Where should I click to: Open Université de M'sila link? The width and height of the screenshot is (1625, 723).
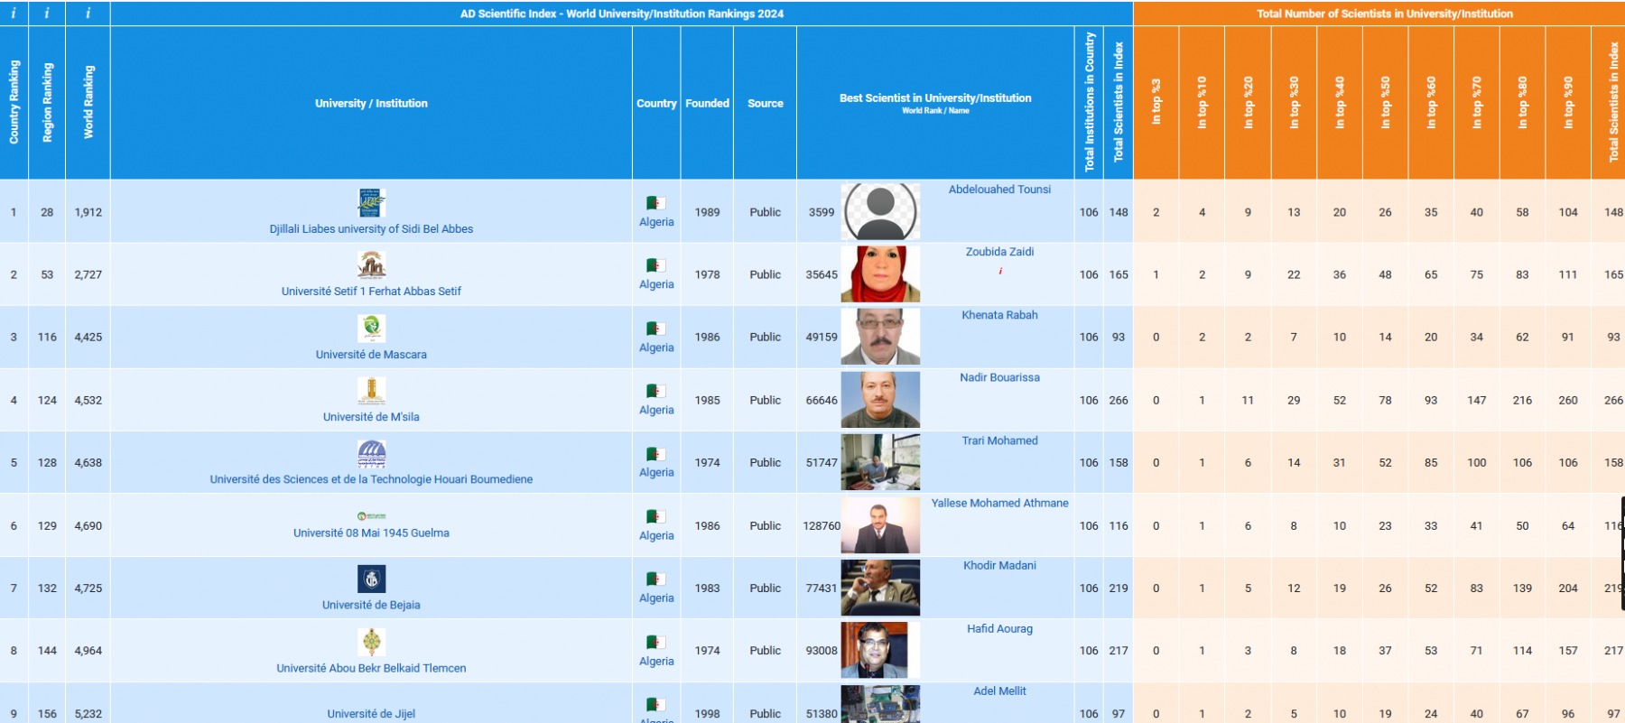click(x=371, y=417)
